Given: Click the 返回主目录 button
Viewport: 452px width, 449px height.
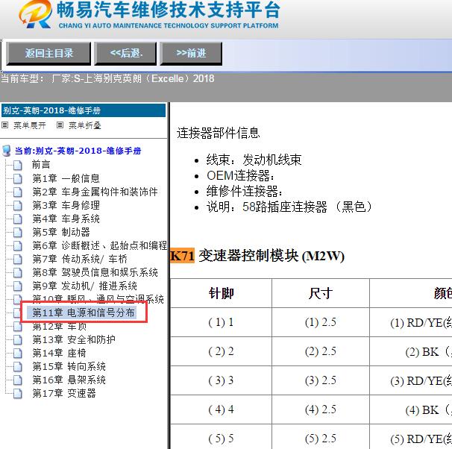Looking at the screenshot, I should coord(48,53).
